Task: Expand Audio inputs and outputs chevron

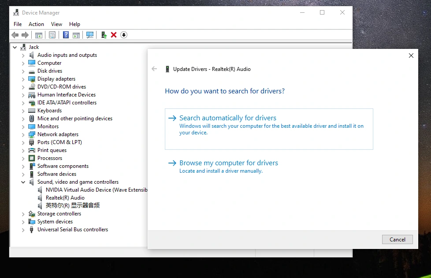Action: tap(23, 56)
